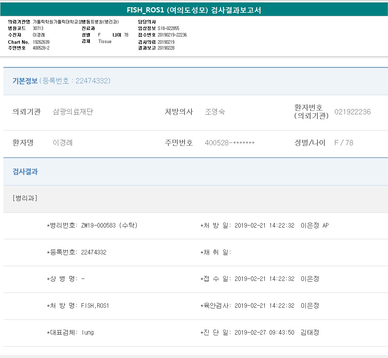Click the patient number 021922236
The image size is (388, 358).
(353, 112)
